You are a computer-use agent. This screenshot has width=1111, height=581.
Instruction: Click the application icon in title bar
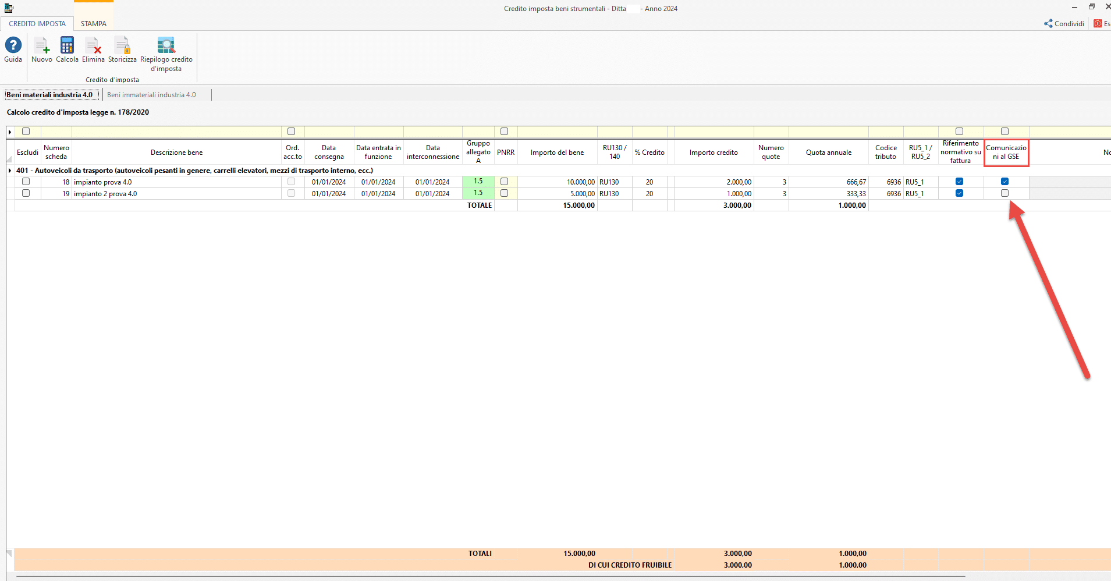(x=9, y=8)
